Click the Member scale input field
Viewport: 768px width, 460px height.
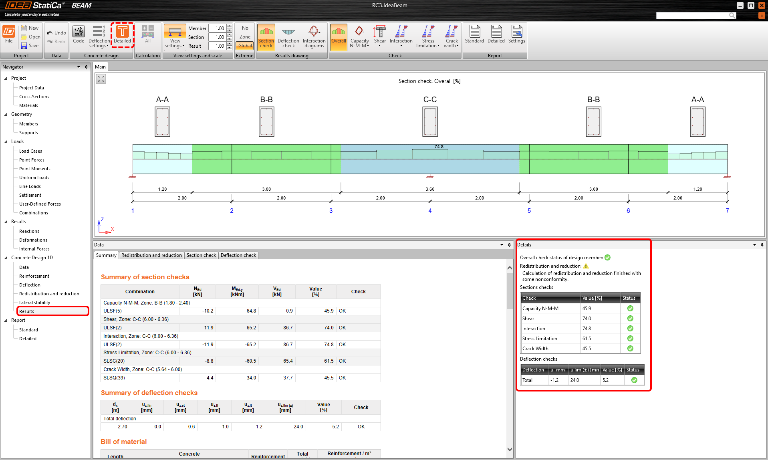click(x=218, y=28)
